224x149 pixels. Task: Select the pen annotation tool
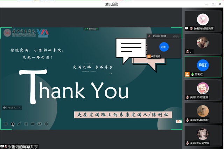(19, 124)
